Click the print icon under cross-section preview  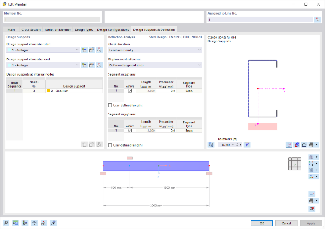coord(311,145)
